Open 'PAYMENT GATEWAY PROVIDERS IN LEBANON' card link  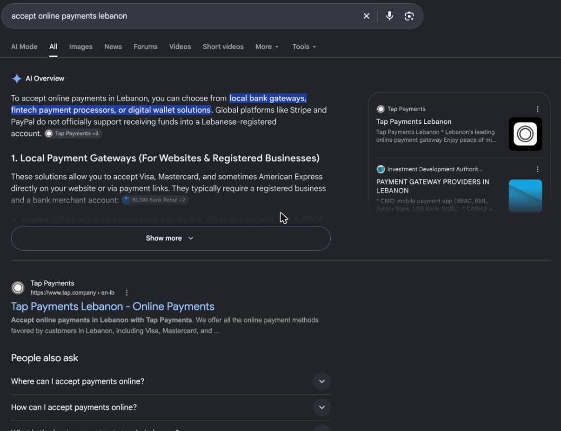coord(432,186)
